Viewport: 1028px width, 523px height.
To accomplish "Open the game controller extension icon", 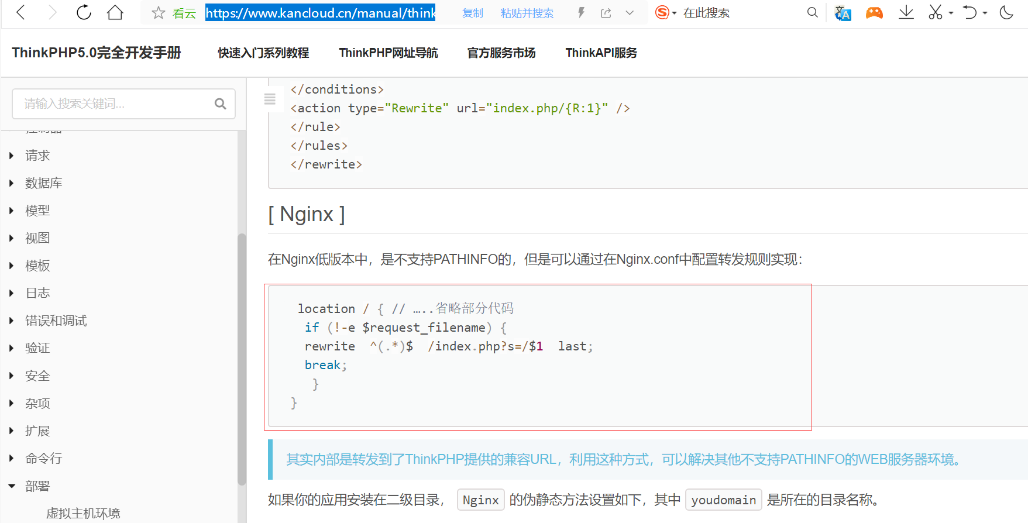I will pos(874,12).
